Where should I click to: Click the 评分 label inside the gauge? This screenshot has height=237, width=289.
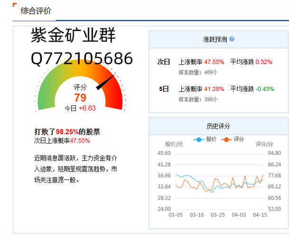click(80, 87)
